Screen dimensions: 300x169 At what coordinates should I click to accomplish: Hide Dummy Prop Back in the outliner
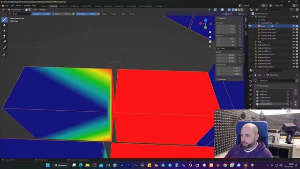click(x=293, y=29)
